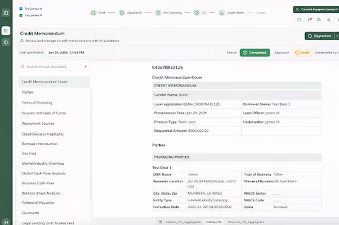This screenshot has width=339, height=225.
Task: Go to Business Cash Flow section
Action: coord(38,183)
